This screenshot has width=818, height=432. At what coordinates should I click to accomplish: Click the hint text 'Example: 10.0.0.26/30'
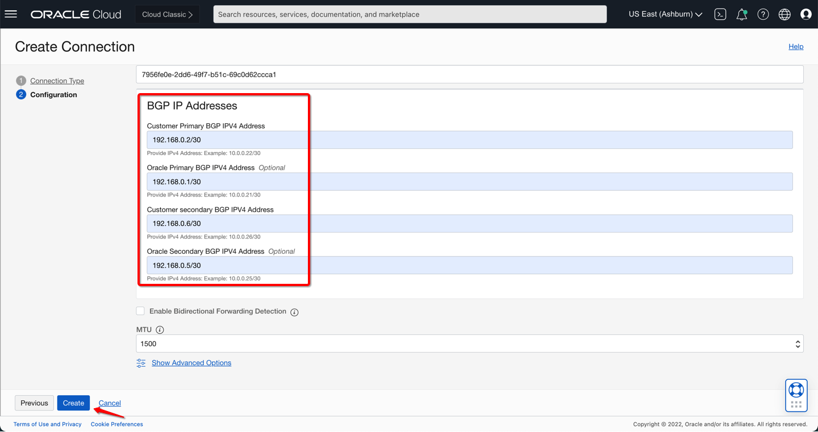point(232,237)
